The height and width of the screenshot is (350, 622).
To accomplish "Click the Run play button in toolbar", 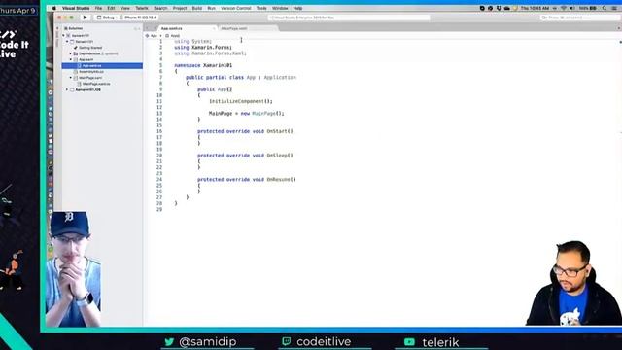I will [85, 17].
